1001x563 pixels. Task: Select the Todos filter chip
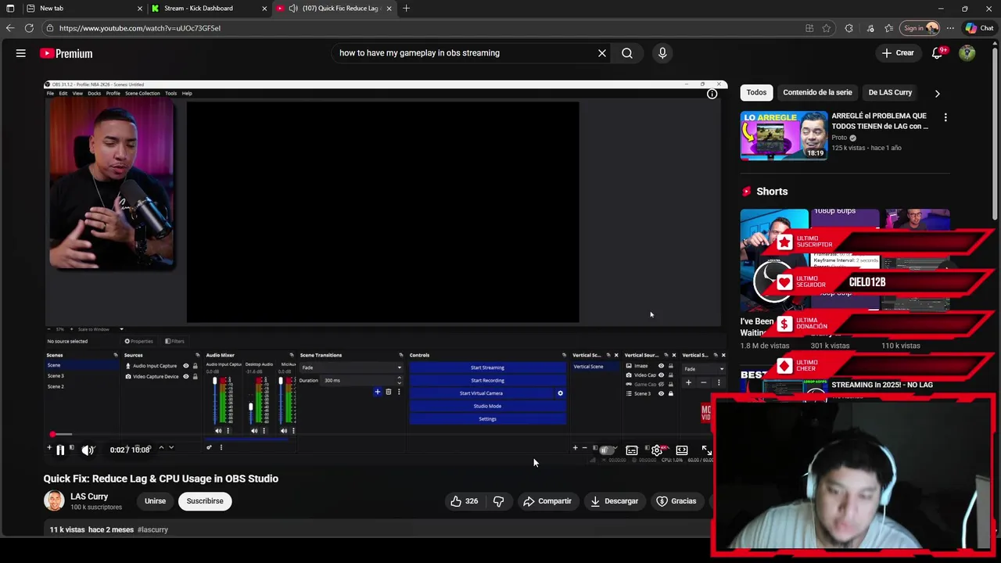pyautogui.click(x=756, y=92)
